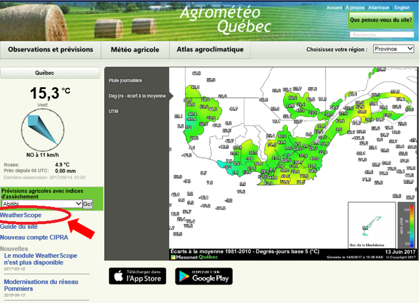Click the Îles de la Madeleine inset map

click(x=371, y=225)
